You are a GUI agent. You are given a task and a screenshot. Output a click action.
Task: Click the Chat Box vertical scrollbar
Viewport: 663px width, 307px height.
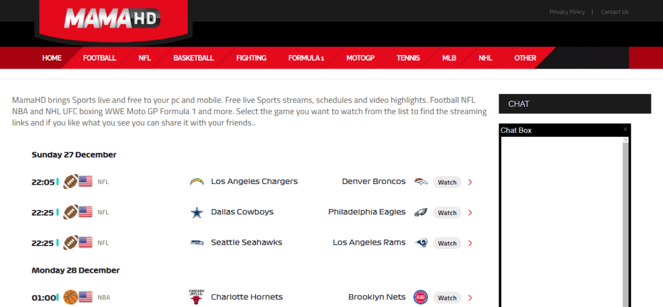point(626,222)
